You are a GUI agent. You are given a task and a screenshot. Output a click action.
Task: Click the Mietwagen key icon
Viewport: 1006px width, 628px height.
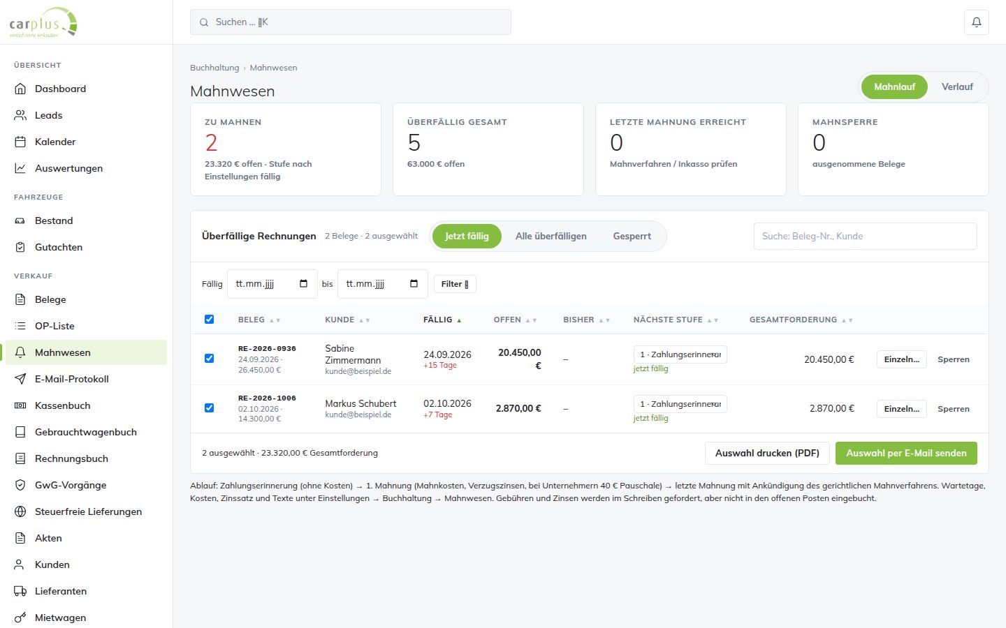(x=20, y=618)
